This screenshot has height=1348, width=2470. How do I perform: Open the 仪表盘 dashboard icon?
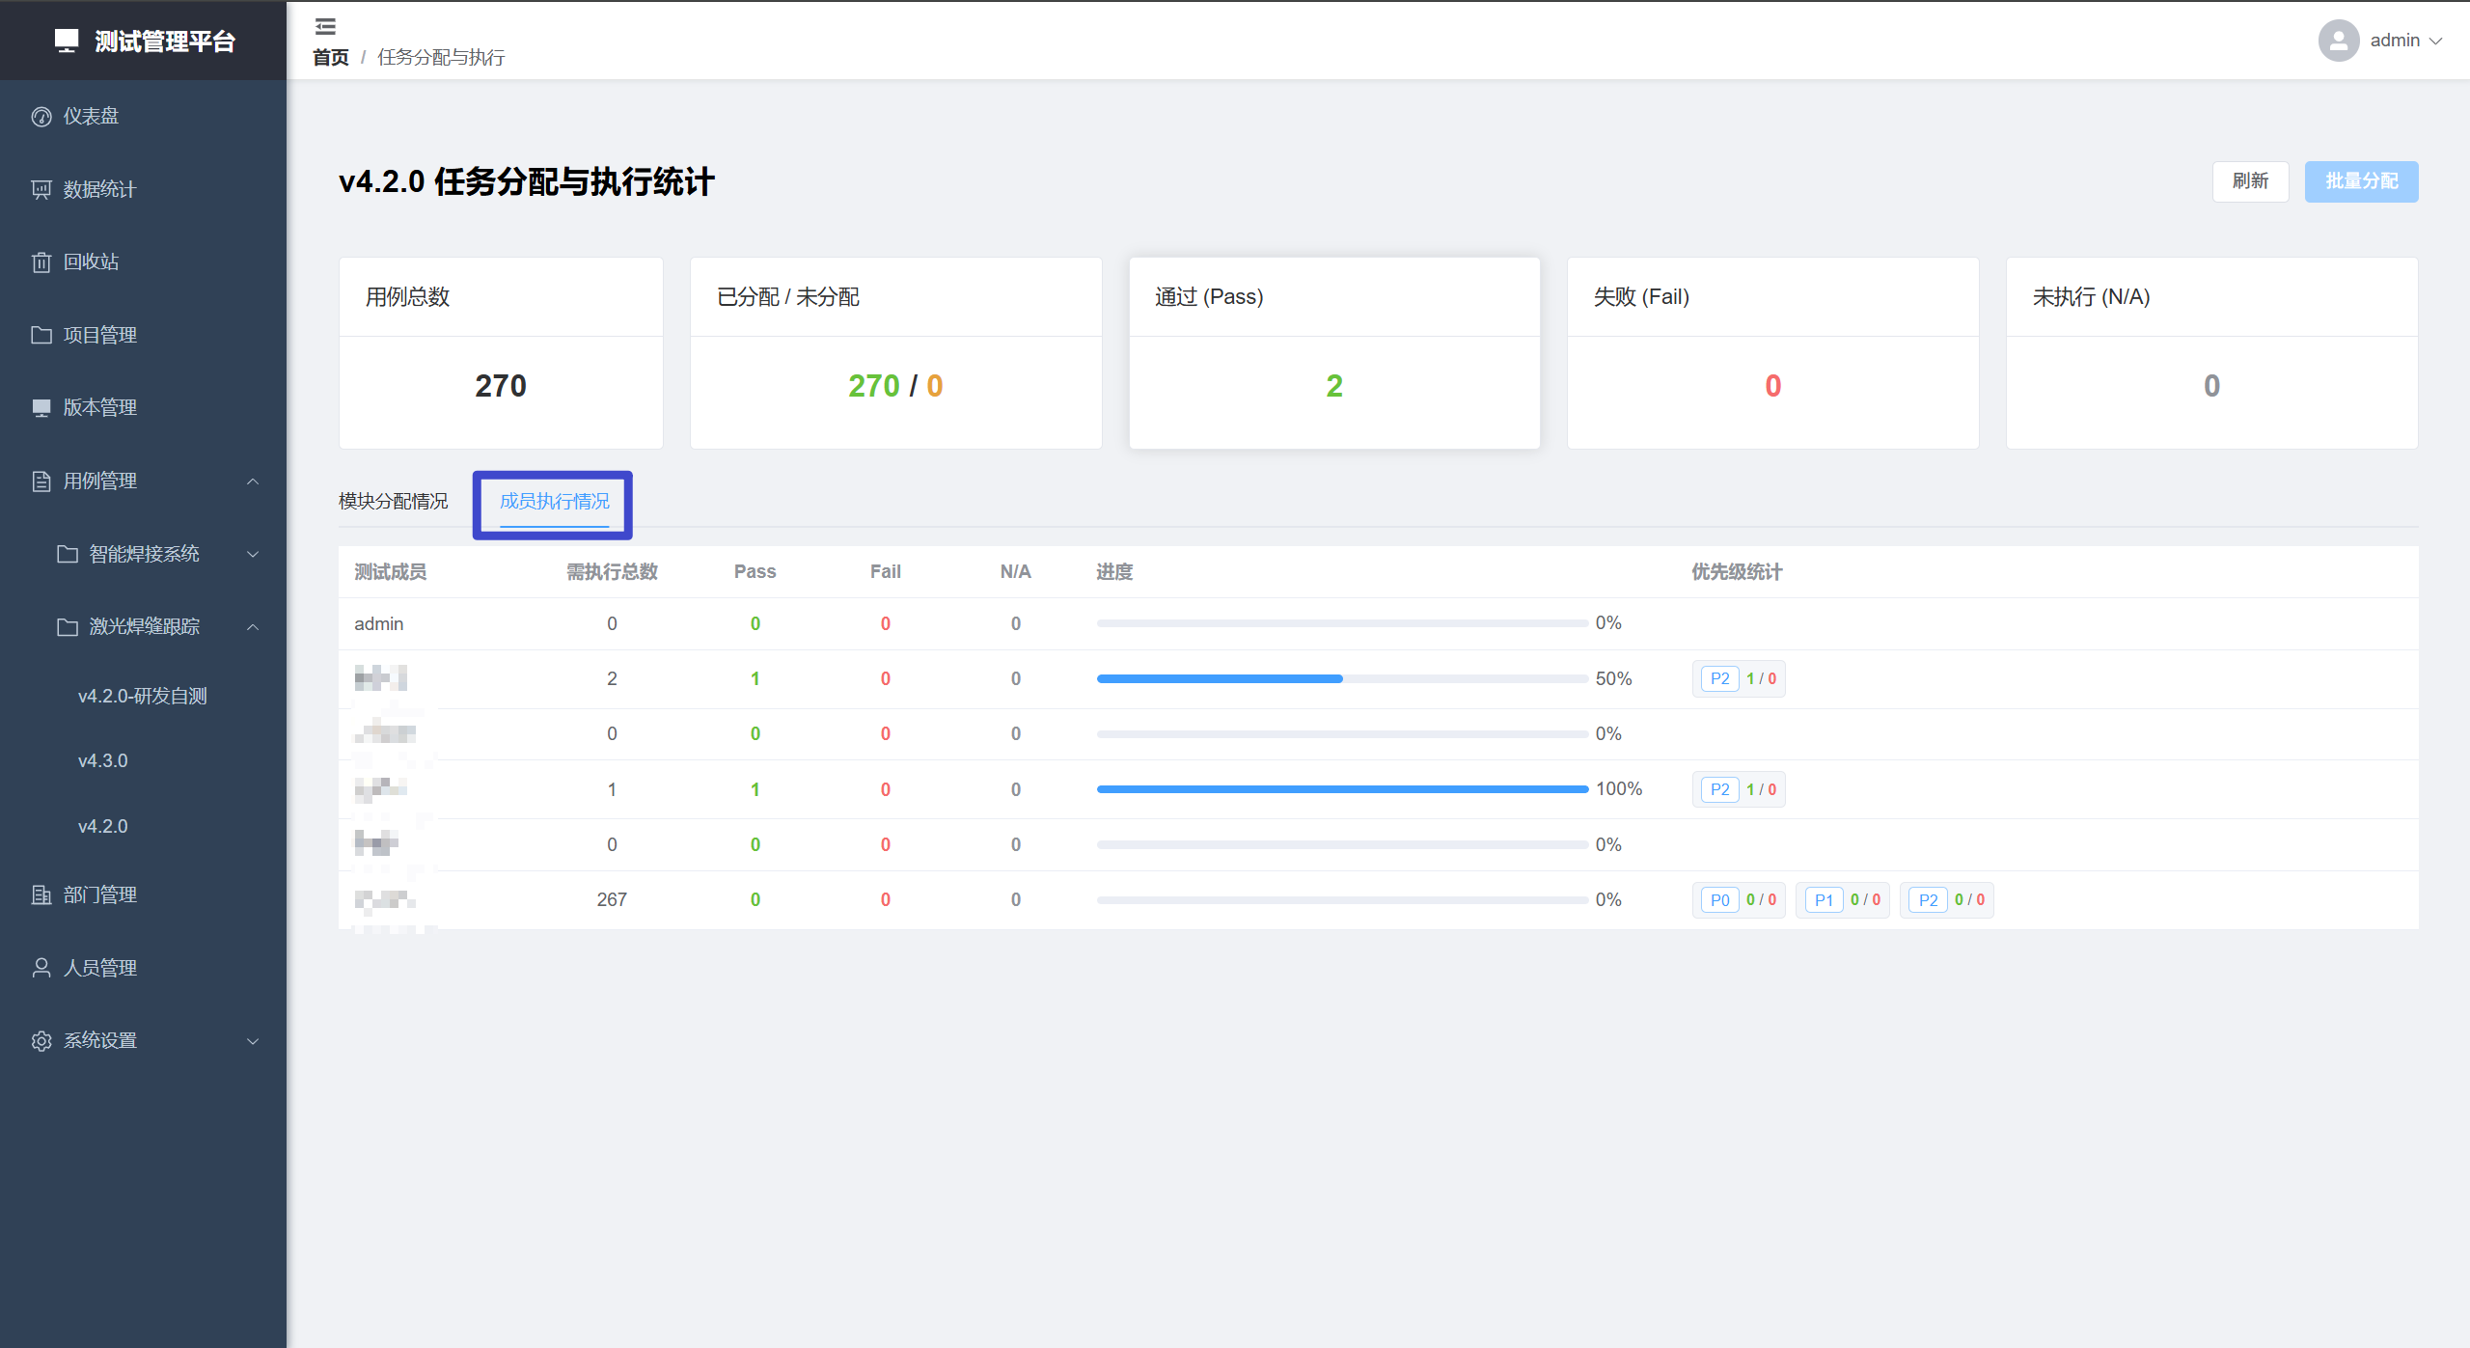pos(41,117)
